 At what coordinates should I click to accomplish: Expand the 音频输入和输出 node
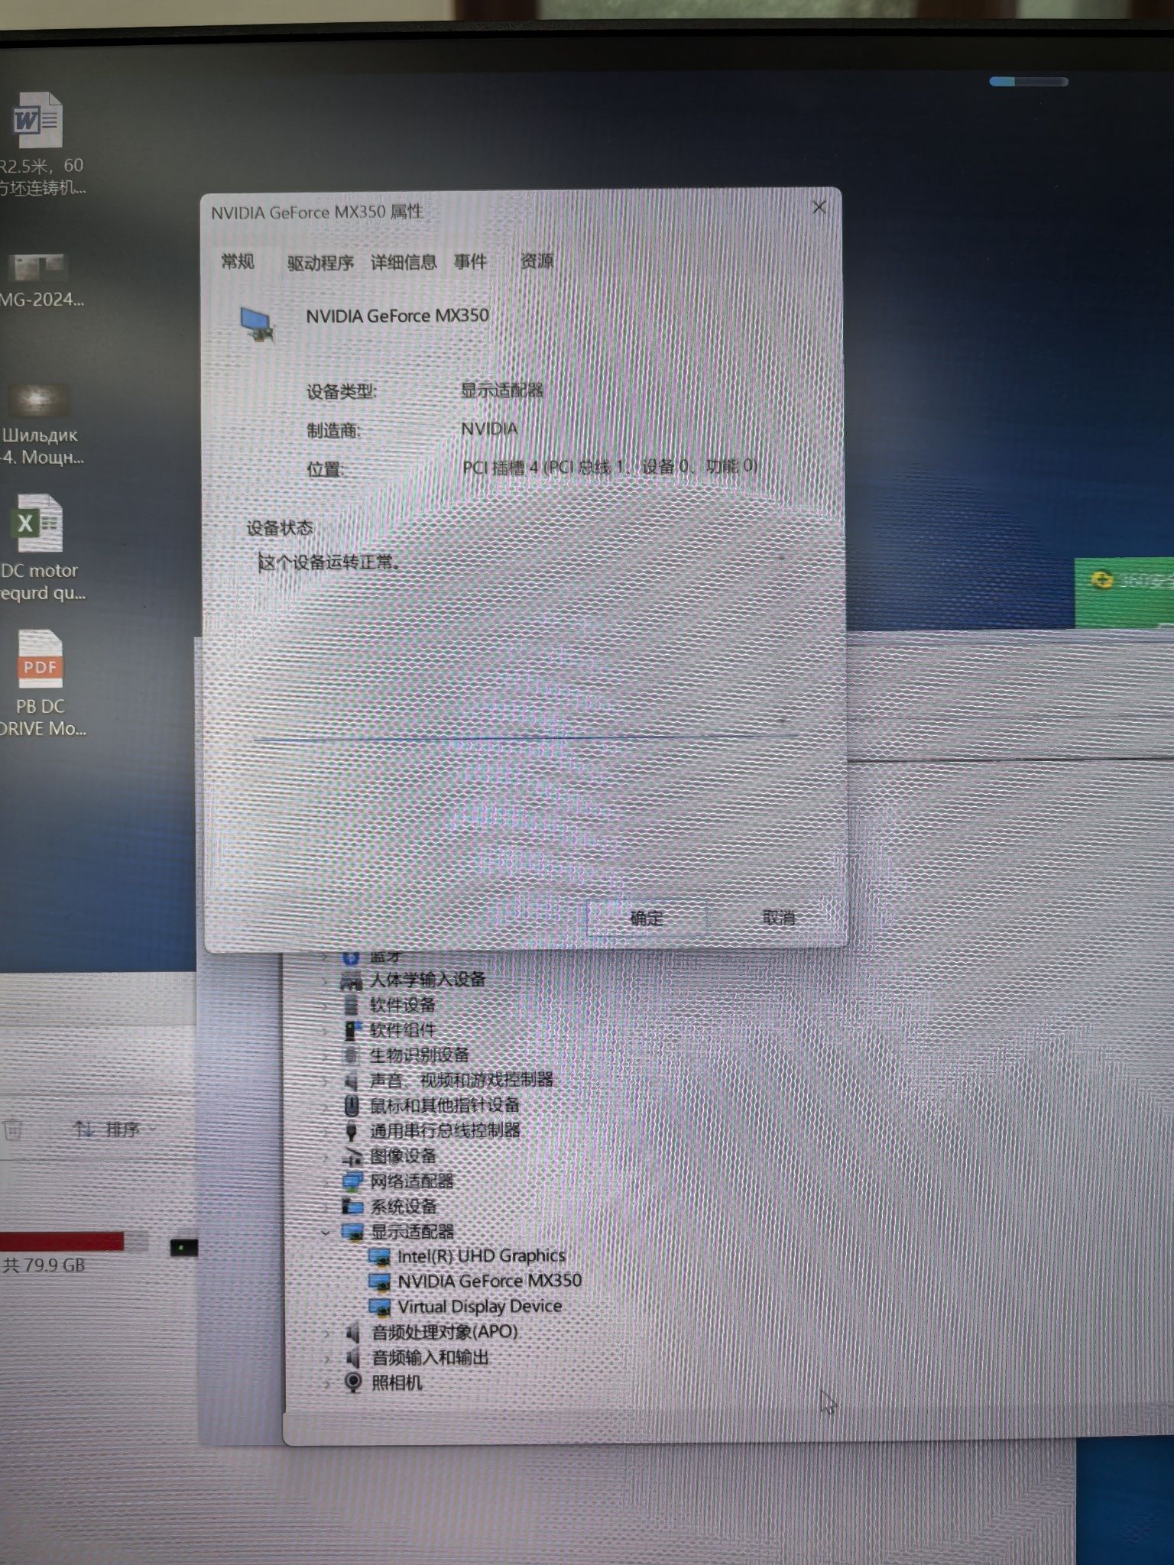click(327, 1359)
